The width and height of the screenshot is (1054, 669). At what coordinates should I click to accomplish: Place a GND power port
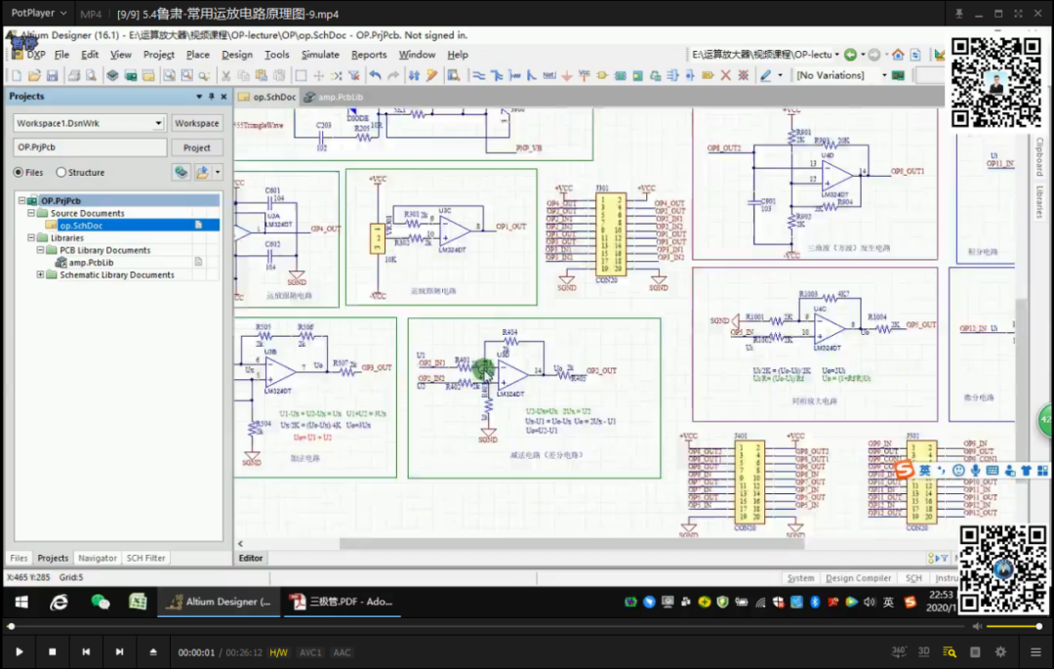pos(567,76)
